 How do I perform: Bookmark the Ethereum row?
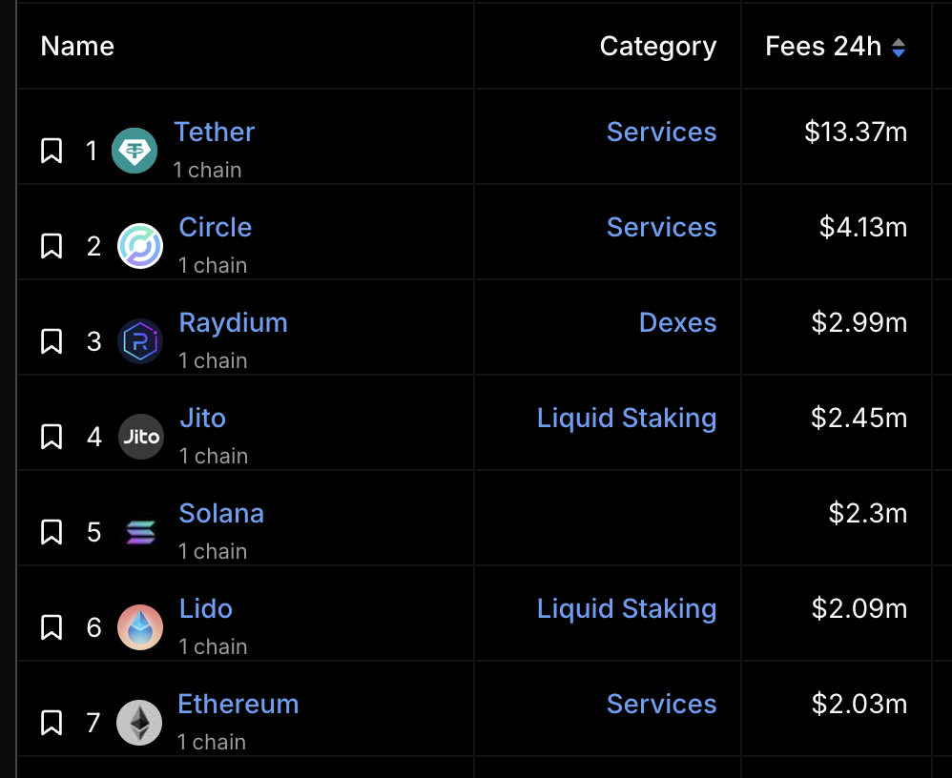(x=52, y=723)
